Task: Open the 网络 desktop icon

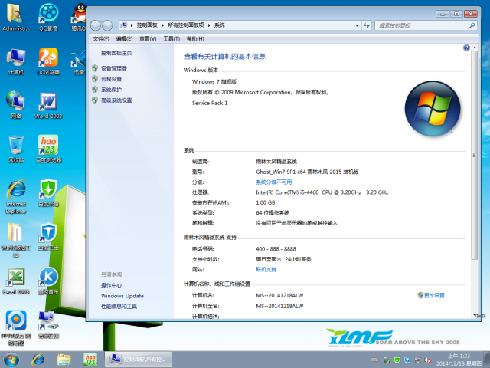Action: pos(15,105)
